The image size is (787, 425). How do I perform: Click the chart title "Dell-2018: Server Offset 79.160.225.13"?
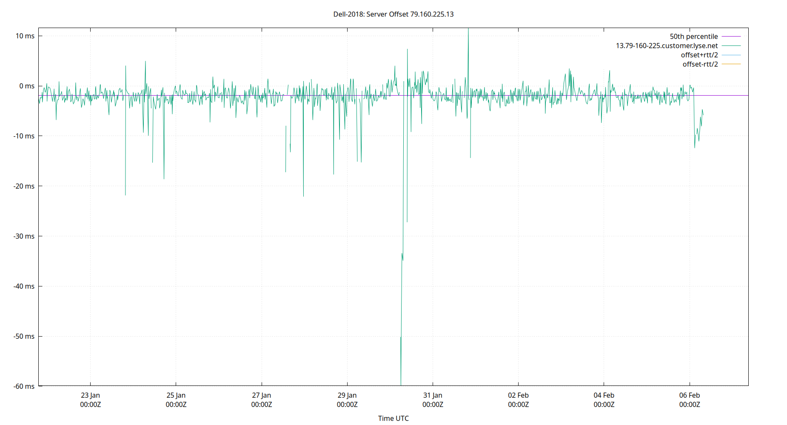[x=393, y=14]
